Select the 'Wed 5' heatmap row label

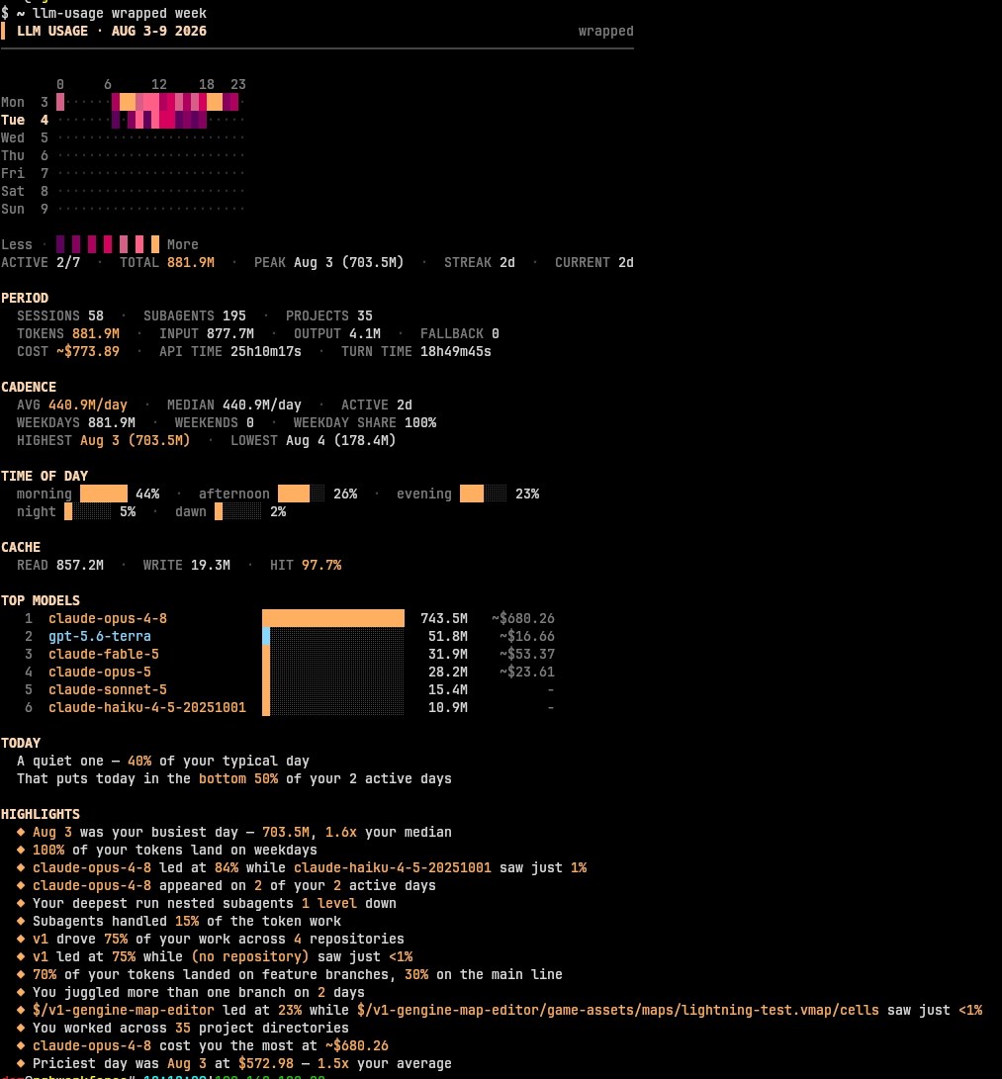[x=25, y=138]
